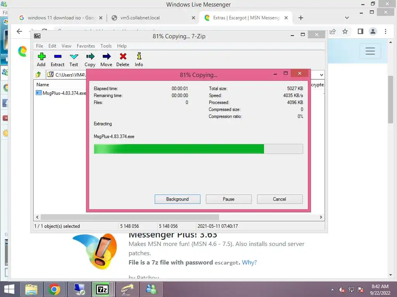Open the Chrome profile icon
Image resolution: width=397 pixels, height=297 pixels.
[373, 31]
